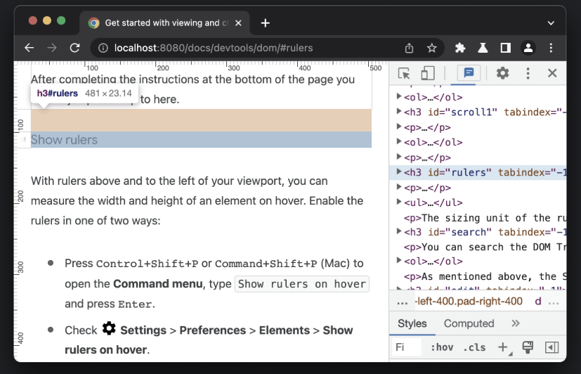Add a new style rule

[503, 347]
